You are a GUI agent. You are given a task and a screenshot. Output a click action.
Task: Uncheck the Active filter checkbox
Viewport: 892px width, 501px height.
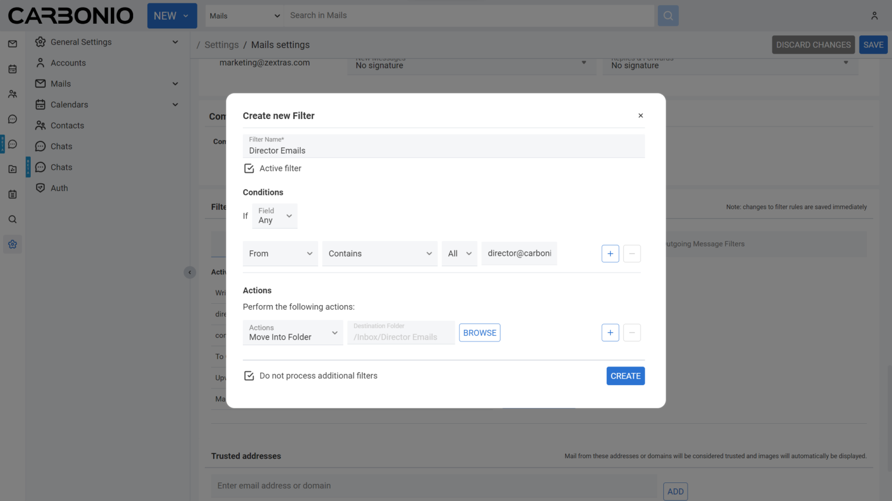click(249, 168)
